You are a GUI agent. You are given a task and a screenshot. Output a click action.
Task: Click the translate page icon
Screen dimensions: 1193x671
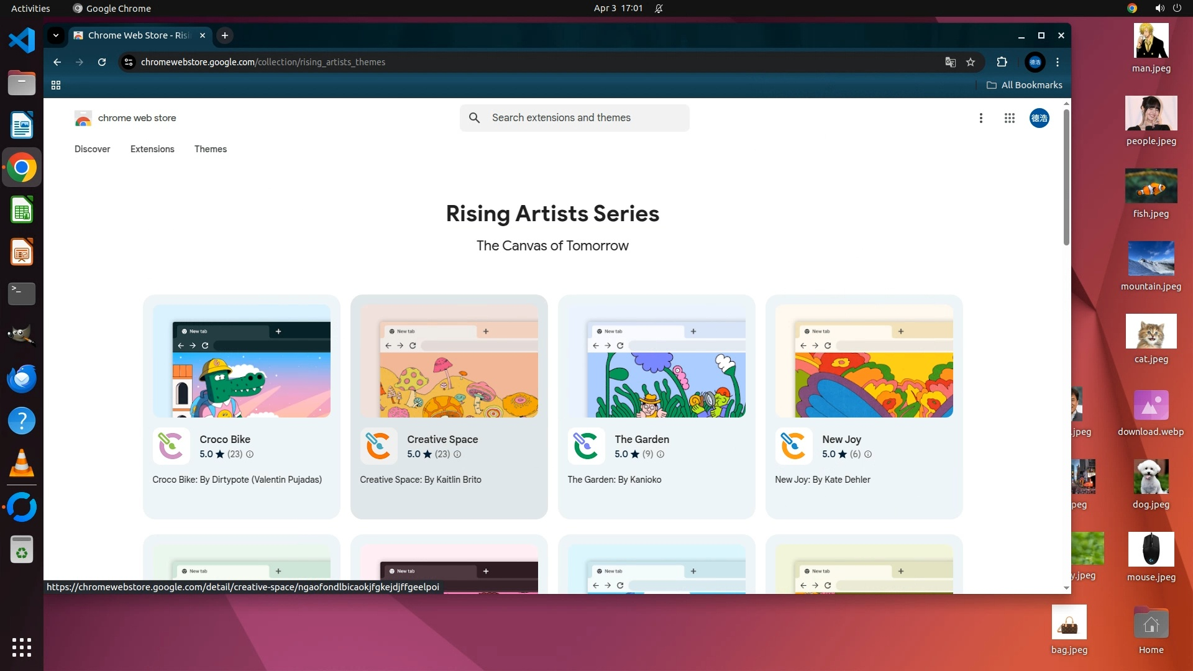tap(950, 62)
